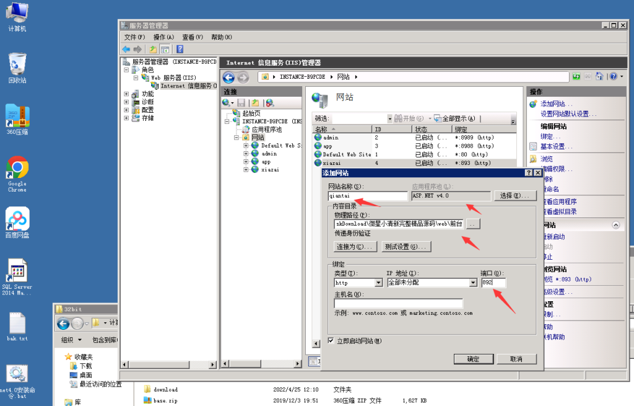Open Google Chrome from the desktop

pos(17,168)
